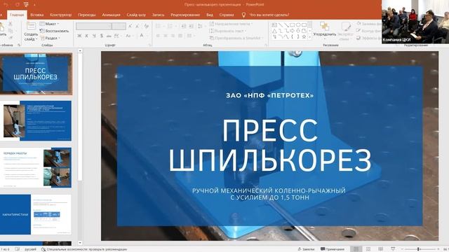The height and width of the screenshot is (252, 449).
Task: Open the font name combo box
Action: point(93,26)
